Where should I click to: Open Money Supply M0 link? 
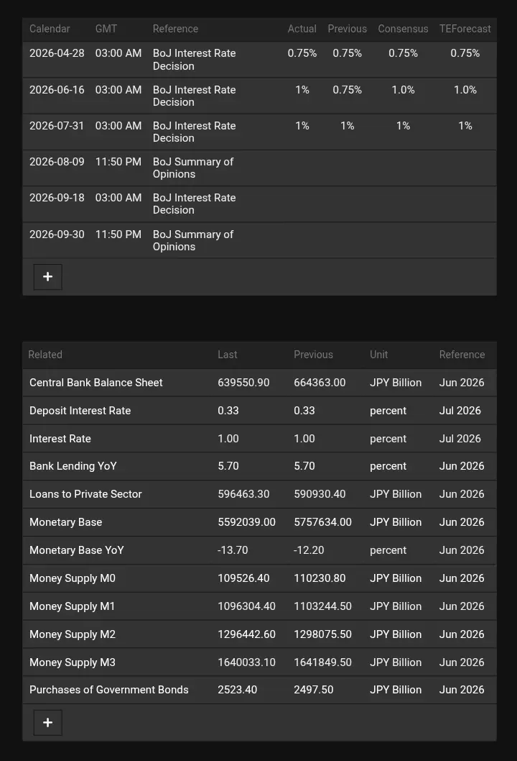[73, 578]
